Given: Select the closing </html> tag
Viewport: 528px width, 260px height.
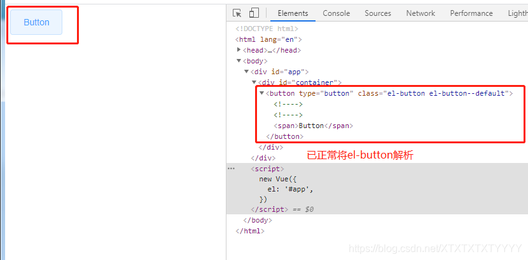Looking at the screenshot, I should point(250,231).
